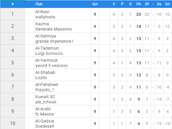Click the # ranking column header
The image size is (172, 129).
(13, 4)
